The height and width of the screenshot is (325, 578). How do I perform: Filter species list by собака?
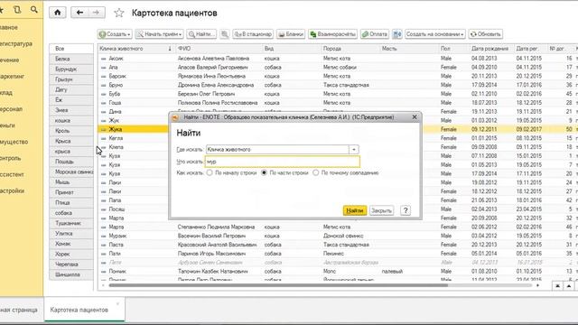pyautogui.click(x=71, y=213)
